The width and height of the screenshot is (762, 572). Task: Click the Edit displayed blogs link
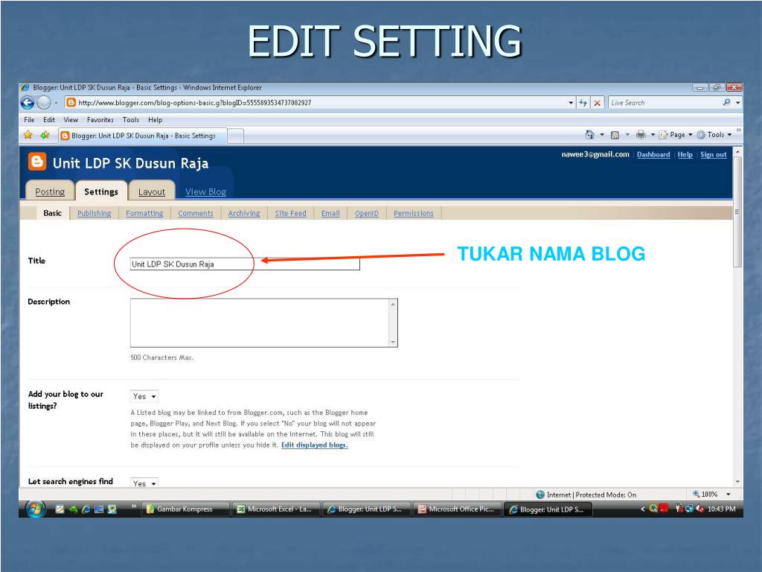click(x=315, y=445)
